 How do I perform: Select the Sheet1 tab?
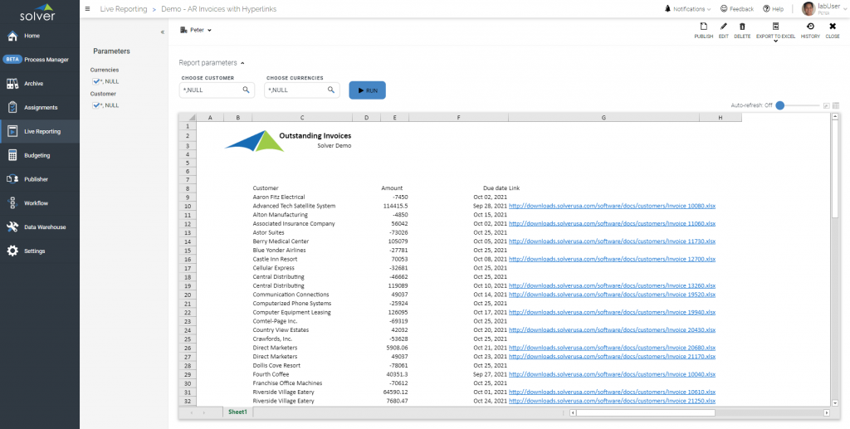coord(237,412)
